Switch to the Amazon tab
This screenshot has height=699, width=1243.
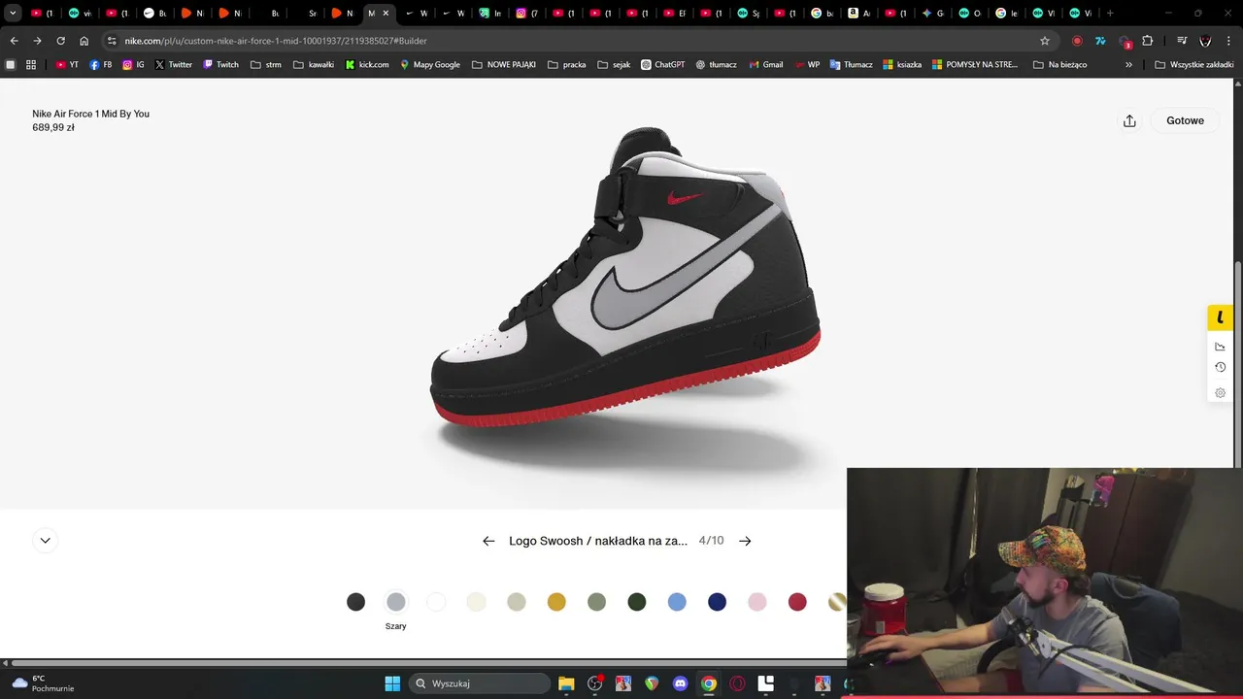[x=859, y=14]
